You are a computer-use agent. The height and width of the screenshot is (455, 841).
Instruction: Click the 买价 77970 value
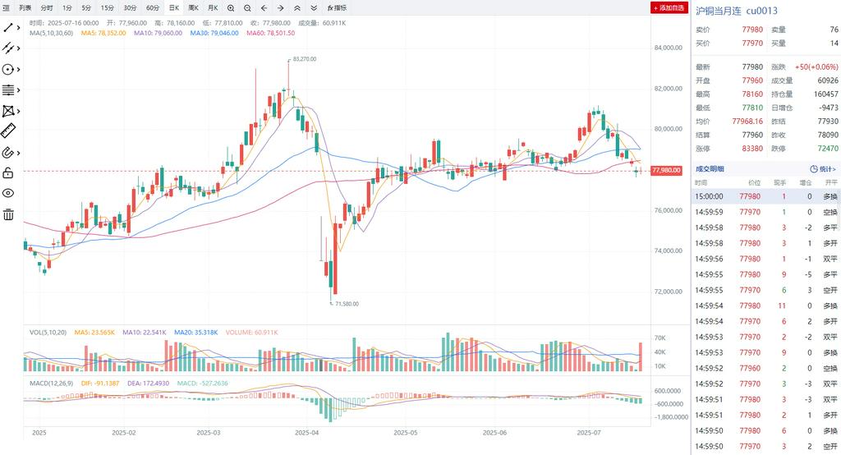[752, 43]
